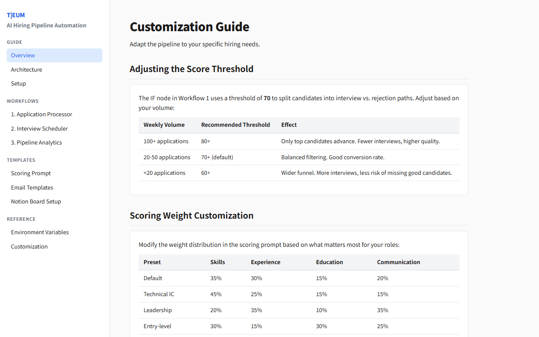Open the Environment Variables reference
The image size is (539, 337).
click(x=40, y=232)
